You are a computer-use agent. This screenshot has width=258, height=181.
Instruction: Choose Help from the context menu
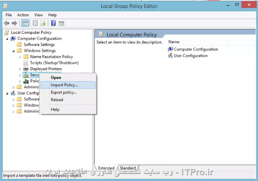[68, 110]
